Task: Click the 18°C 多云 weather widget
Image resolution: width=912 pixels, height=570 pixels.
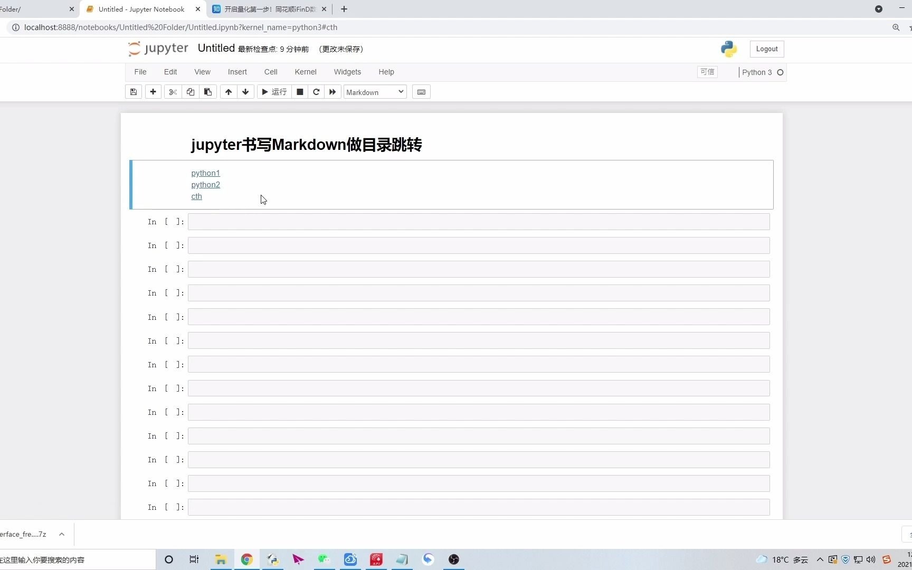Action: click(x=782, y=559)
